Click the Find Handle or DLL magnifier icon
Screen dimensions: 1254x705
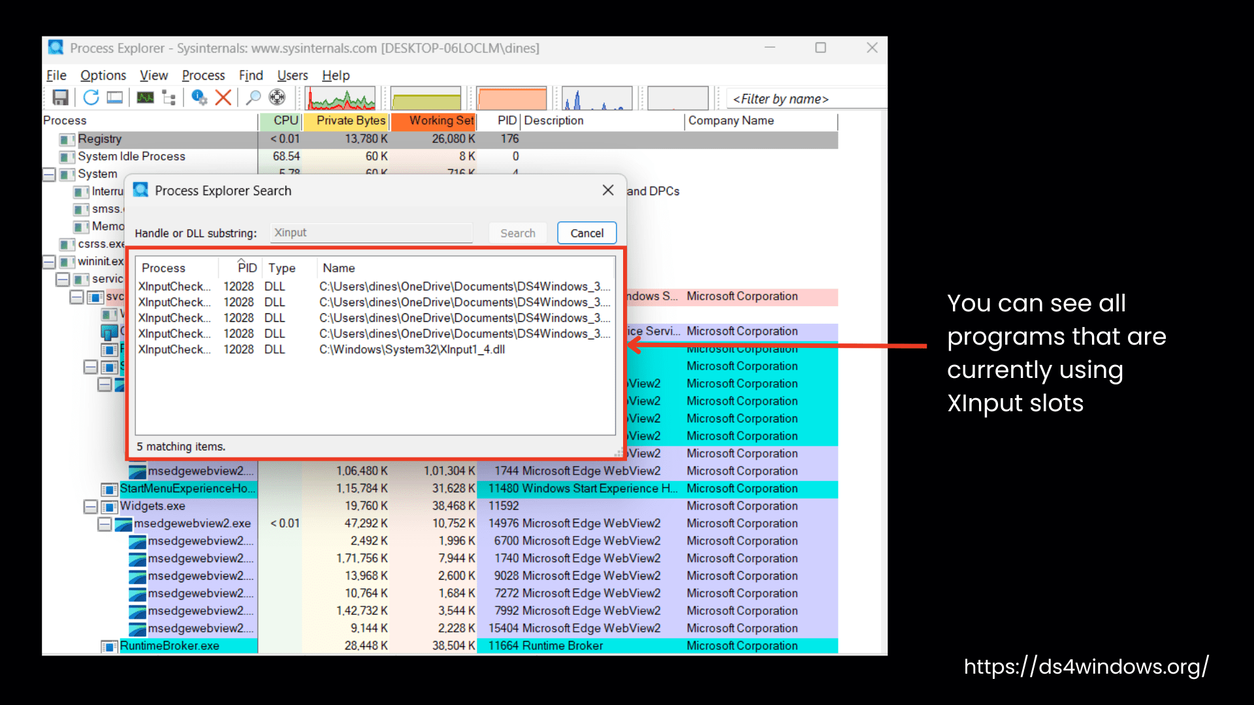tap(253, 98)
